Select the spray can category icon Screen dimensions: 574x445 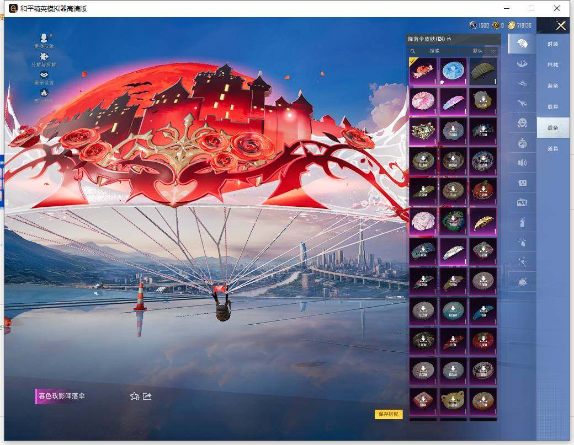522,222
